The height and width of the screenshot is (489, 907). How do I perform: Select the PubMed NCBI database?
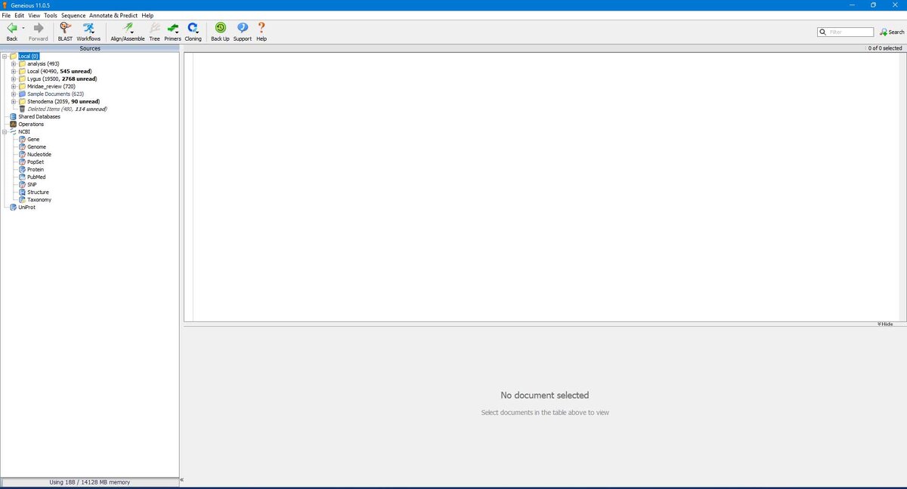(36, 177)
